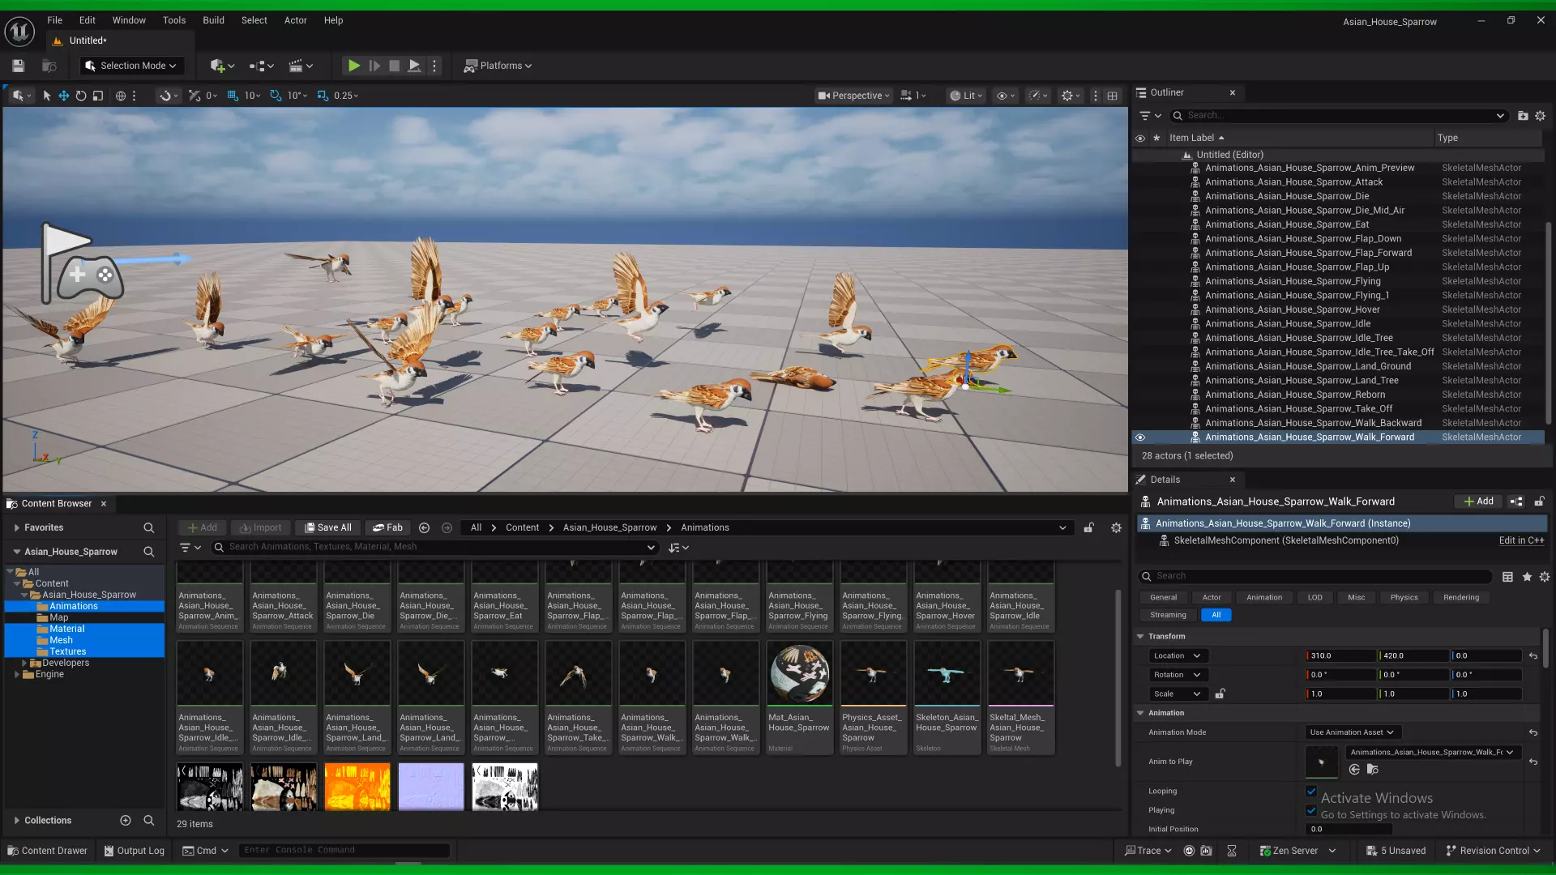
Task: Select the Mat_Asian_House_Sparrow material thumbnail
Action: coord(799,674)
